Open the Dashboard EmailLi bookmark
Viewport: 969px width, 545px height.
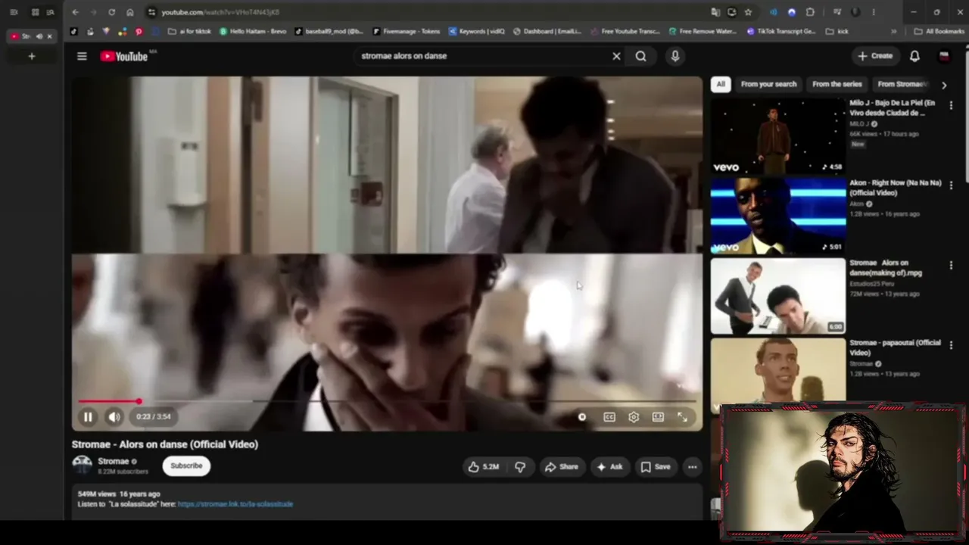point(547,32)
